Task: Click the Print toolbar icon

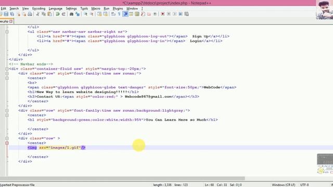Action: pyautogui.click(x=30, y=14)
